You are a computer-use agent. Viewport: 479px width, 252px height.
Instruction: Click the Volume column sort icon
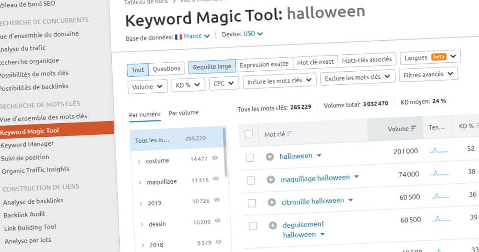[x=414, y=128]
